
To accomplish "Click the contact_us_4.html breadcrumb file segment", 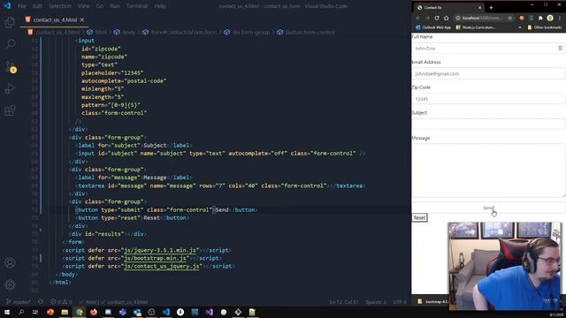I will [x=54, y=32].
